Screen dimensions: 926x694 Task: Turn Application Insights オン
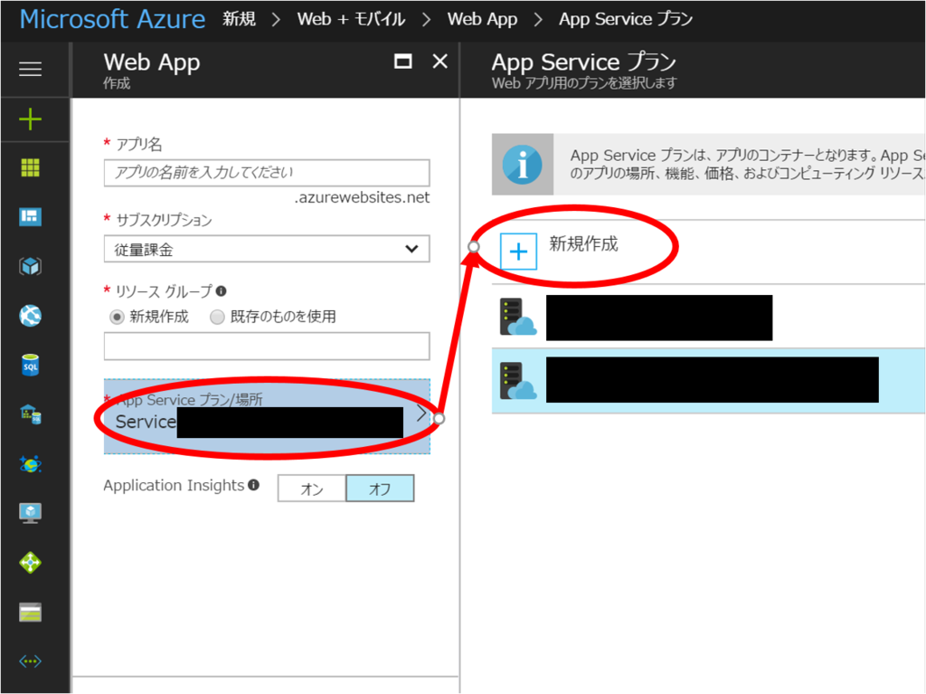point(312,489)
